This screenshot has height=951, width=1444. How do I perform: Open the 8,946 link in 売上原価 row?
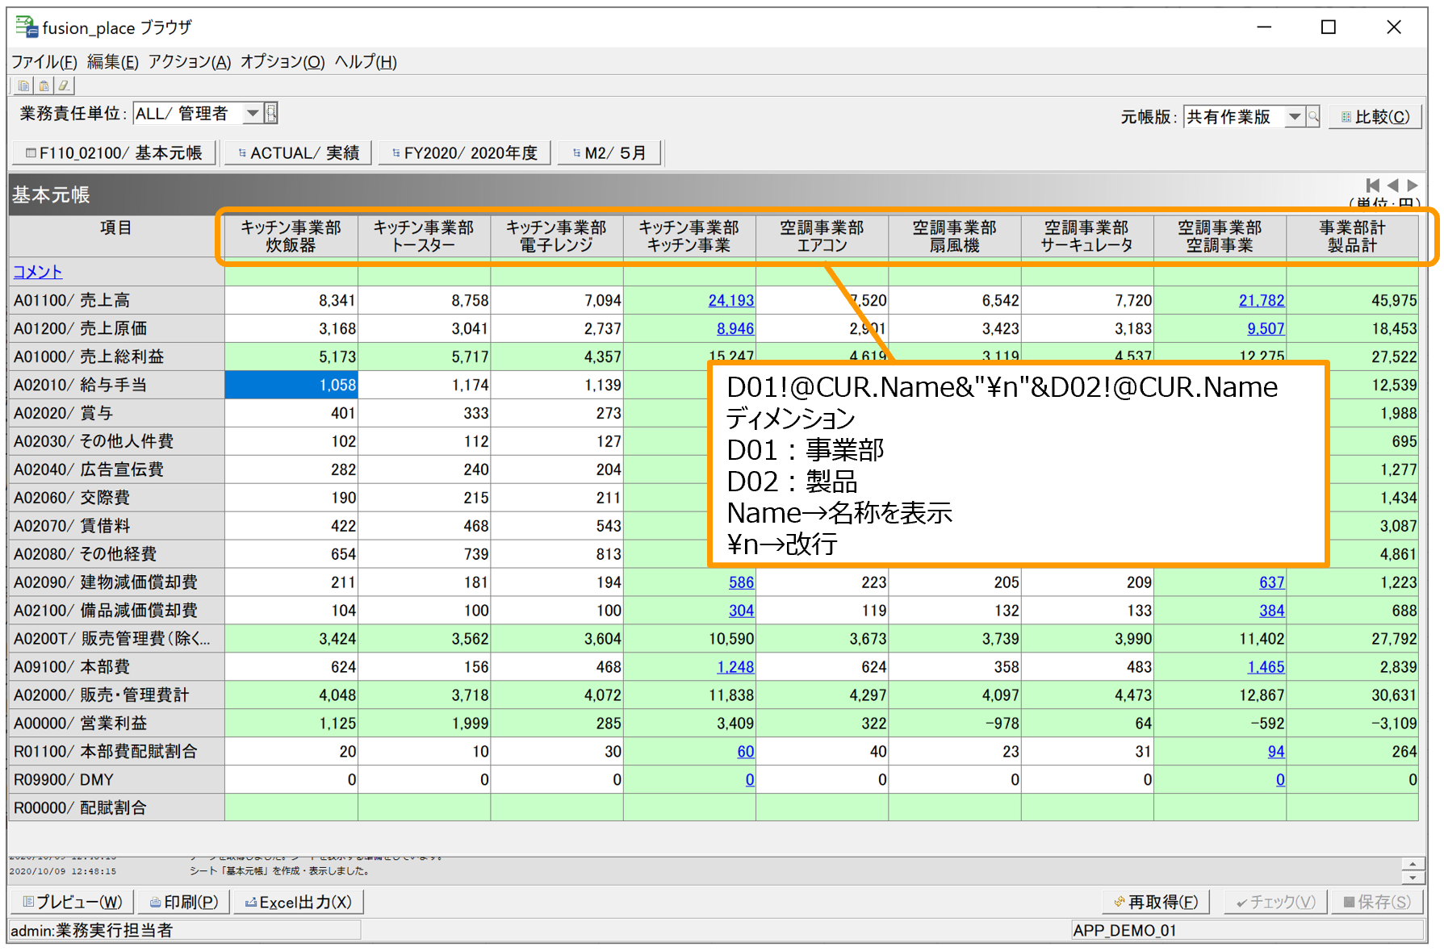[x=735, y=328]
